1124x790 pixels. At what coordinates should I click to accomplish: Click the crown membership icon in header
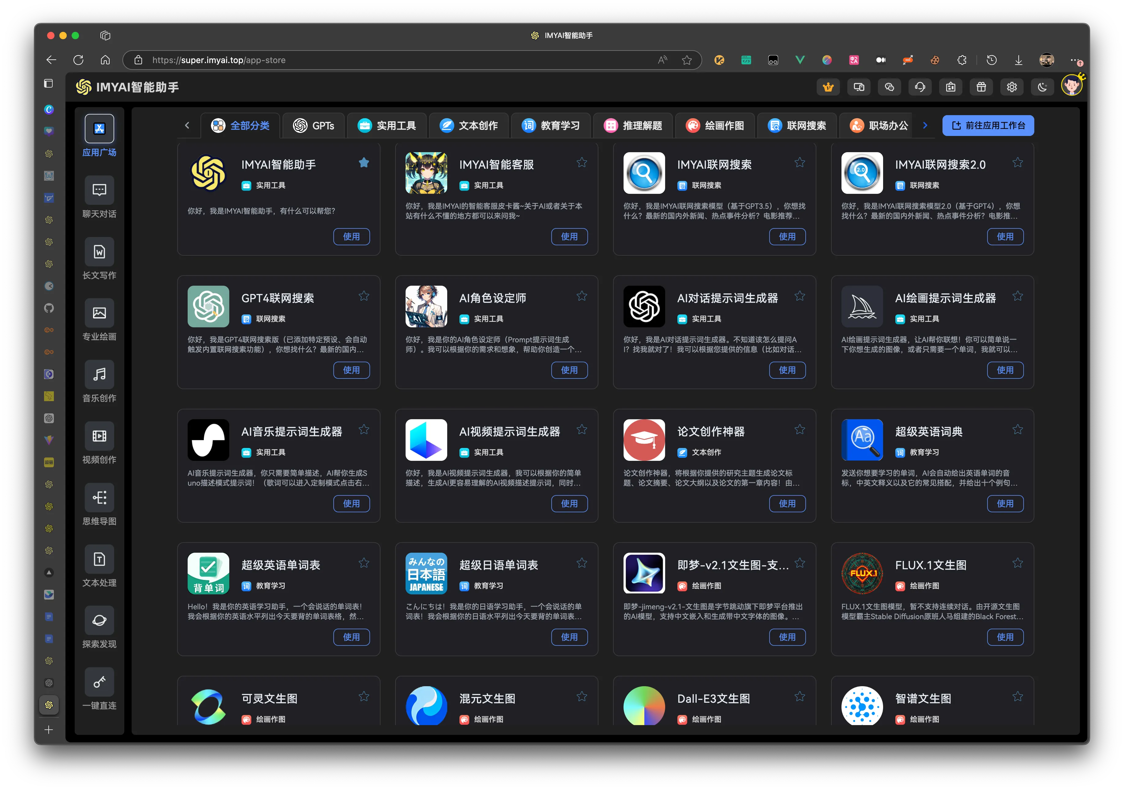click(828, 87)
